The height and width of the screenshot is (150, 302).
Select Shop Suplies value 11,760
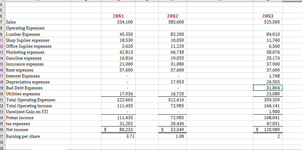[x=267, y=40]
